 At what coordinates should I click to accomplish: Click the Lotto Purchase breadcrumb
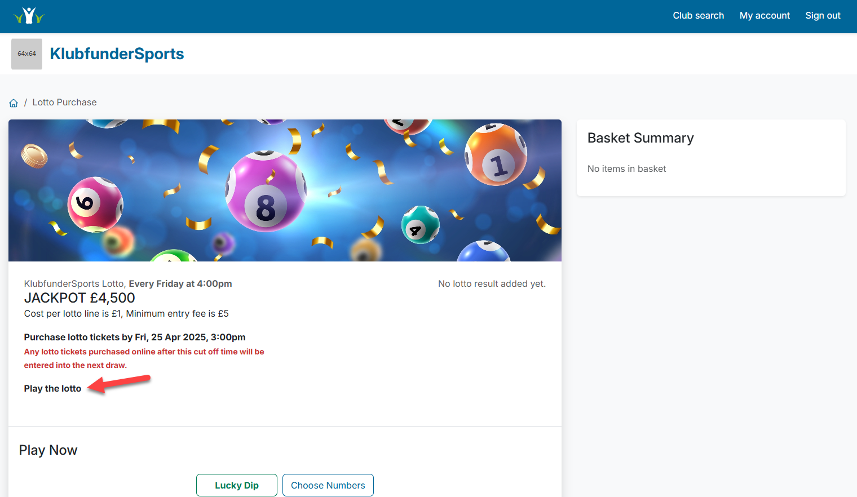[64, 103]
